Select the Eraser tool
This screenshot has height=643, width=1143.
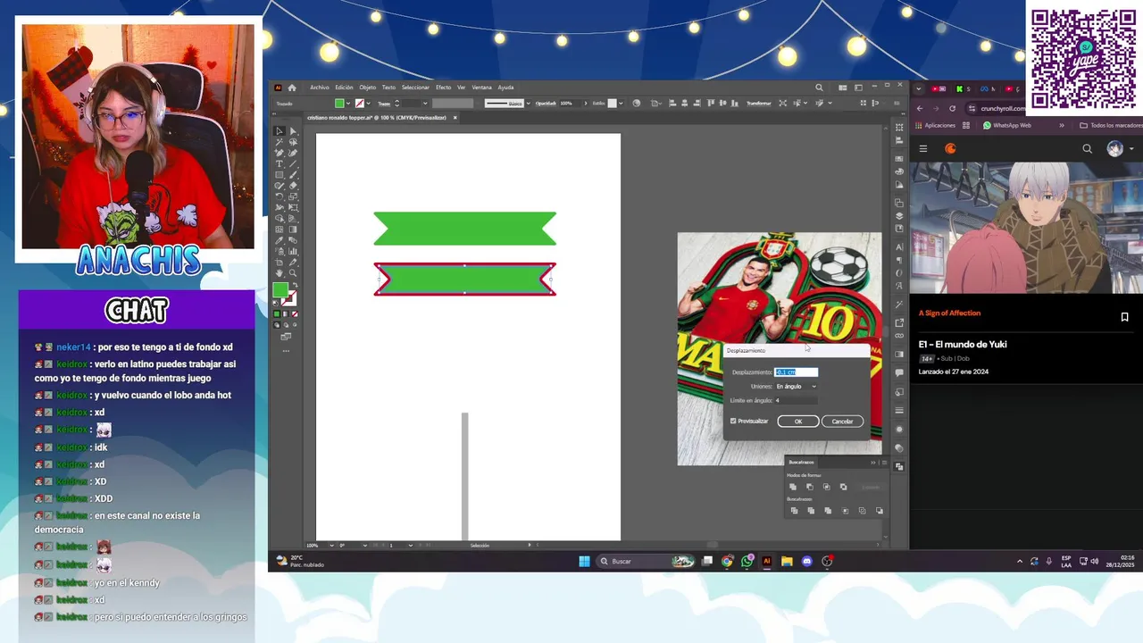293,186
